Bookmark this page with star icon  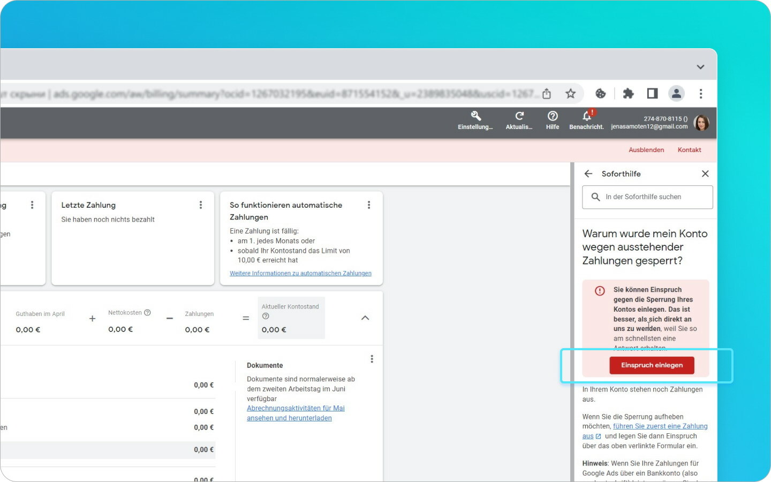pos(571,94)
